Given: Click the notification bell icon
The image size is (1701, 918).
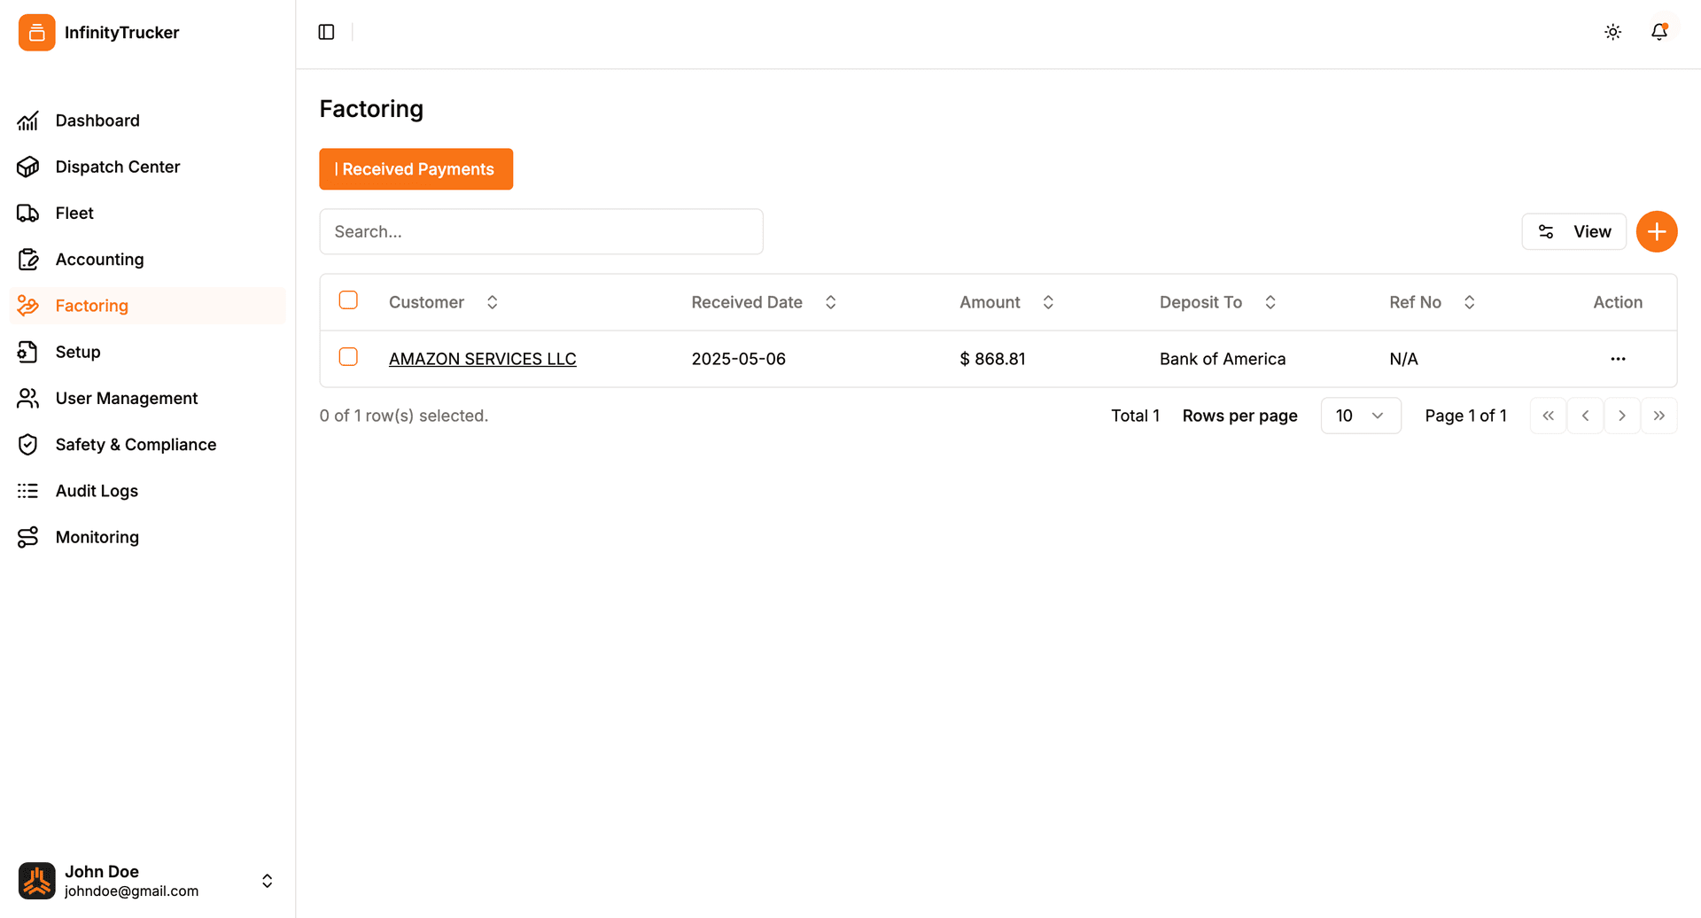Looking at the screenshot, I should click(x=1659, y=32).
